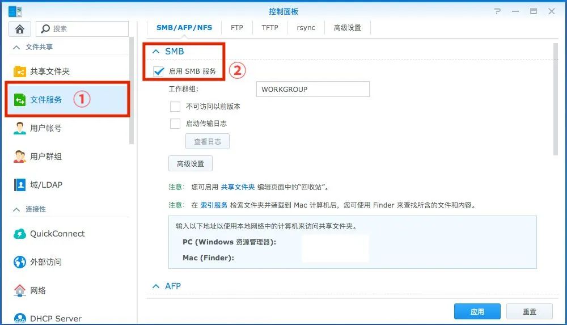Open the 网络 house icon

tap(19, 290)
